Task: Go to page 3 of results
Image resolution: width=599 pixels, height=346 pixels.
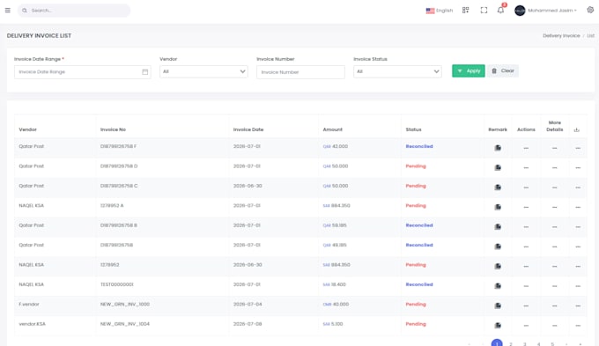Action: pyautogui.click(x=524, y=343)
